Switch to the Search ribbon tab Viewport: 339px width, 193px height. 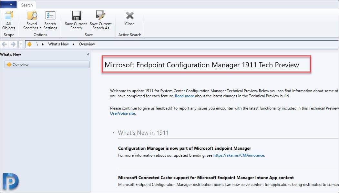[x=27, y=5]
